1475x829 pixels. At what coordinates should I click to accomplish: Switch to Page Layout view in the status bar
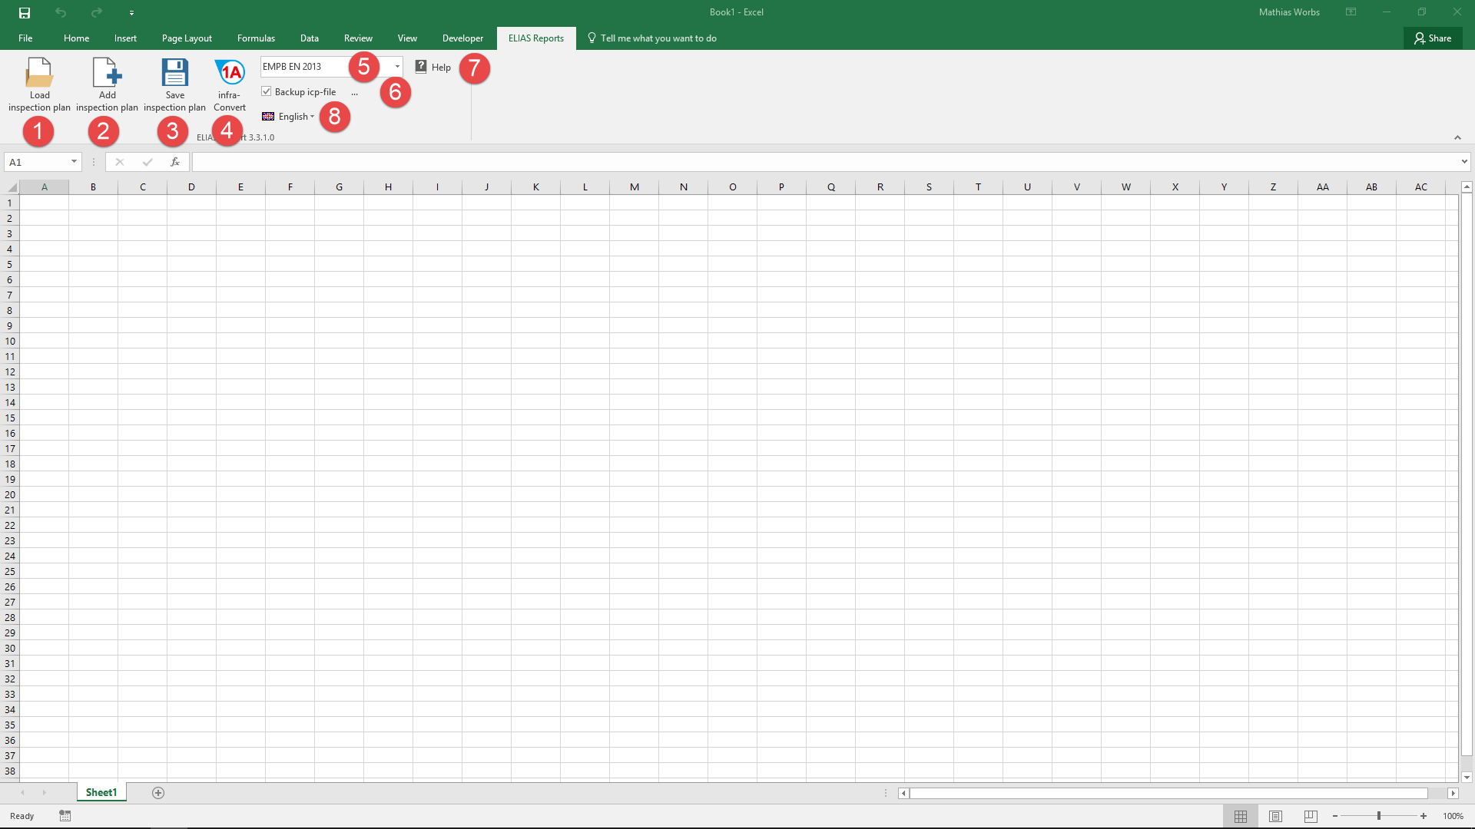point(1275,816)
